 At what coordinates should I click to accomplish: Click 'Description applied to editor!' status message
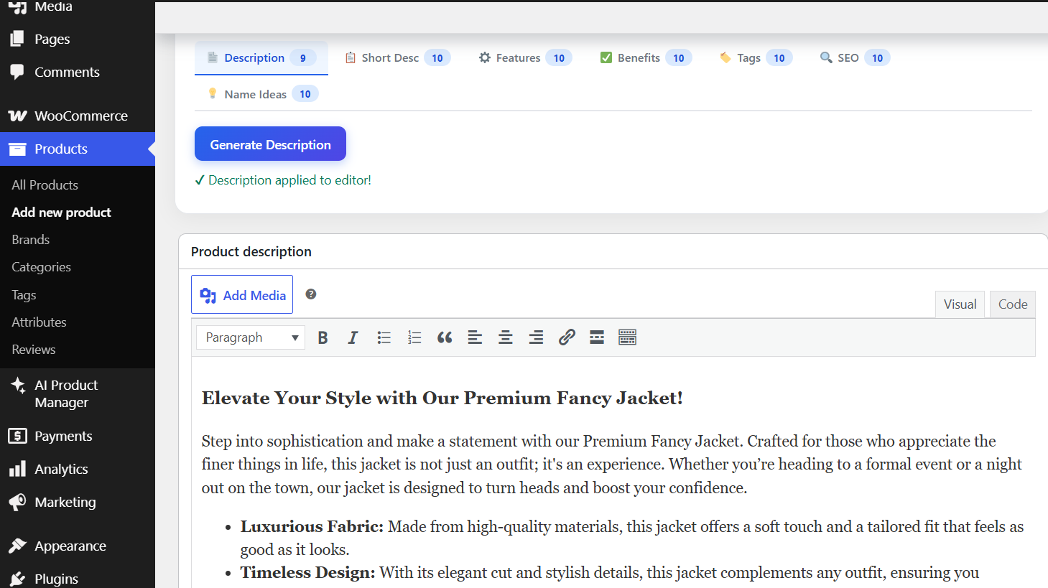pyautogui.click(x=283, y=180)
